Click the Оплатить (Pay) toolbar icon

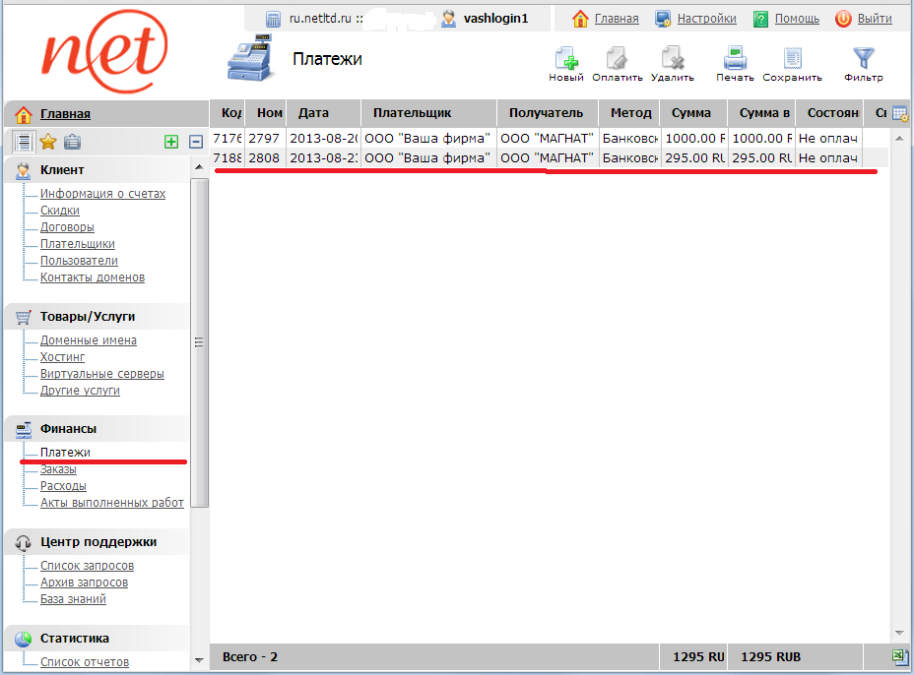click(618, 59)
